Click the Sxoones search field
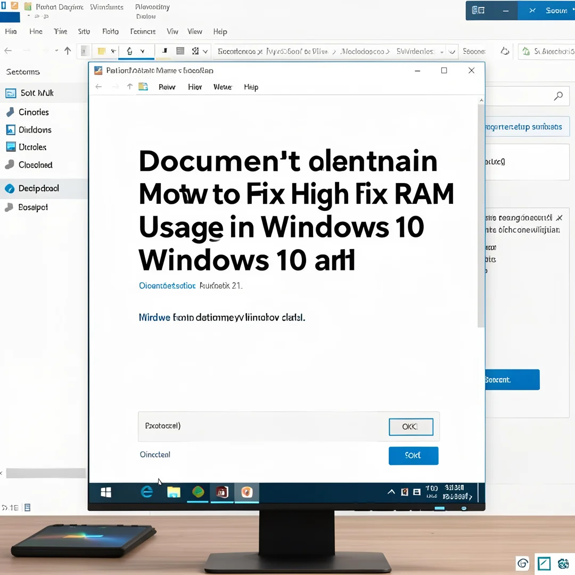The width and height of the screenshot is (575, 575). pos(474,51)
